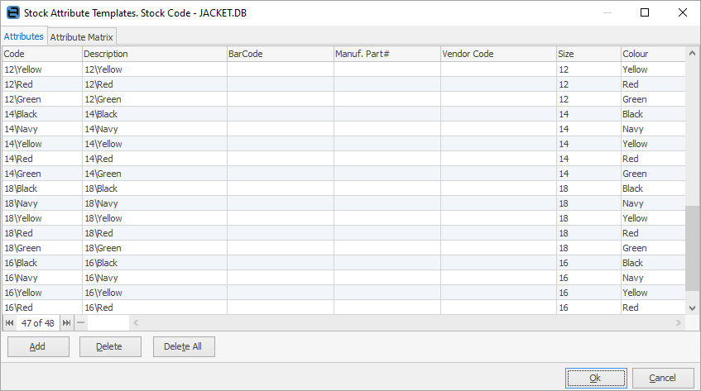The width and height of the screenshot is (701, 391).
Task: Click the BarCode column header
Action: tap(281, 54)
